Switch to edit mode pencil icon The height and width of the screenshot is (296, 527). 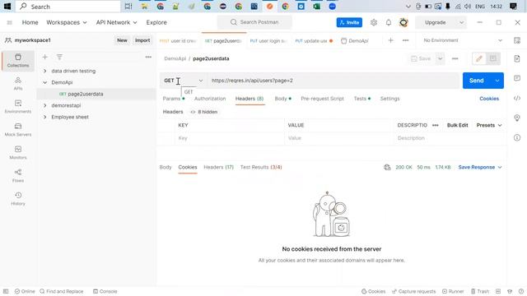[x=479, y=58]
